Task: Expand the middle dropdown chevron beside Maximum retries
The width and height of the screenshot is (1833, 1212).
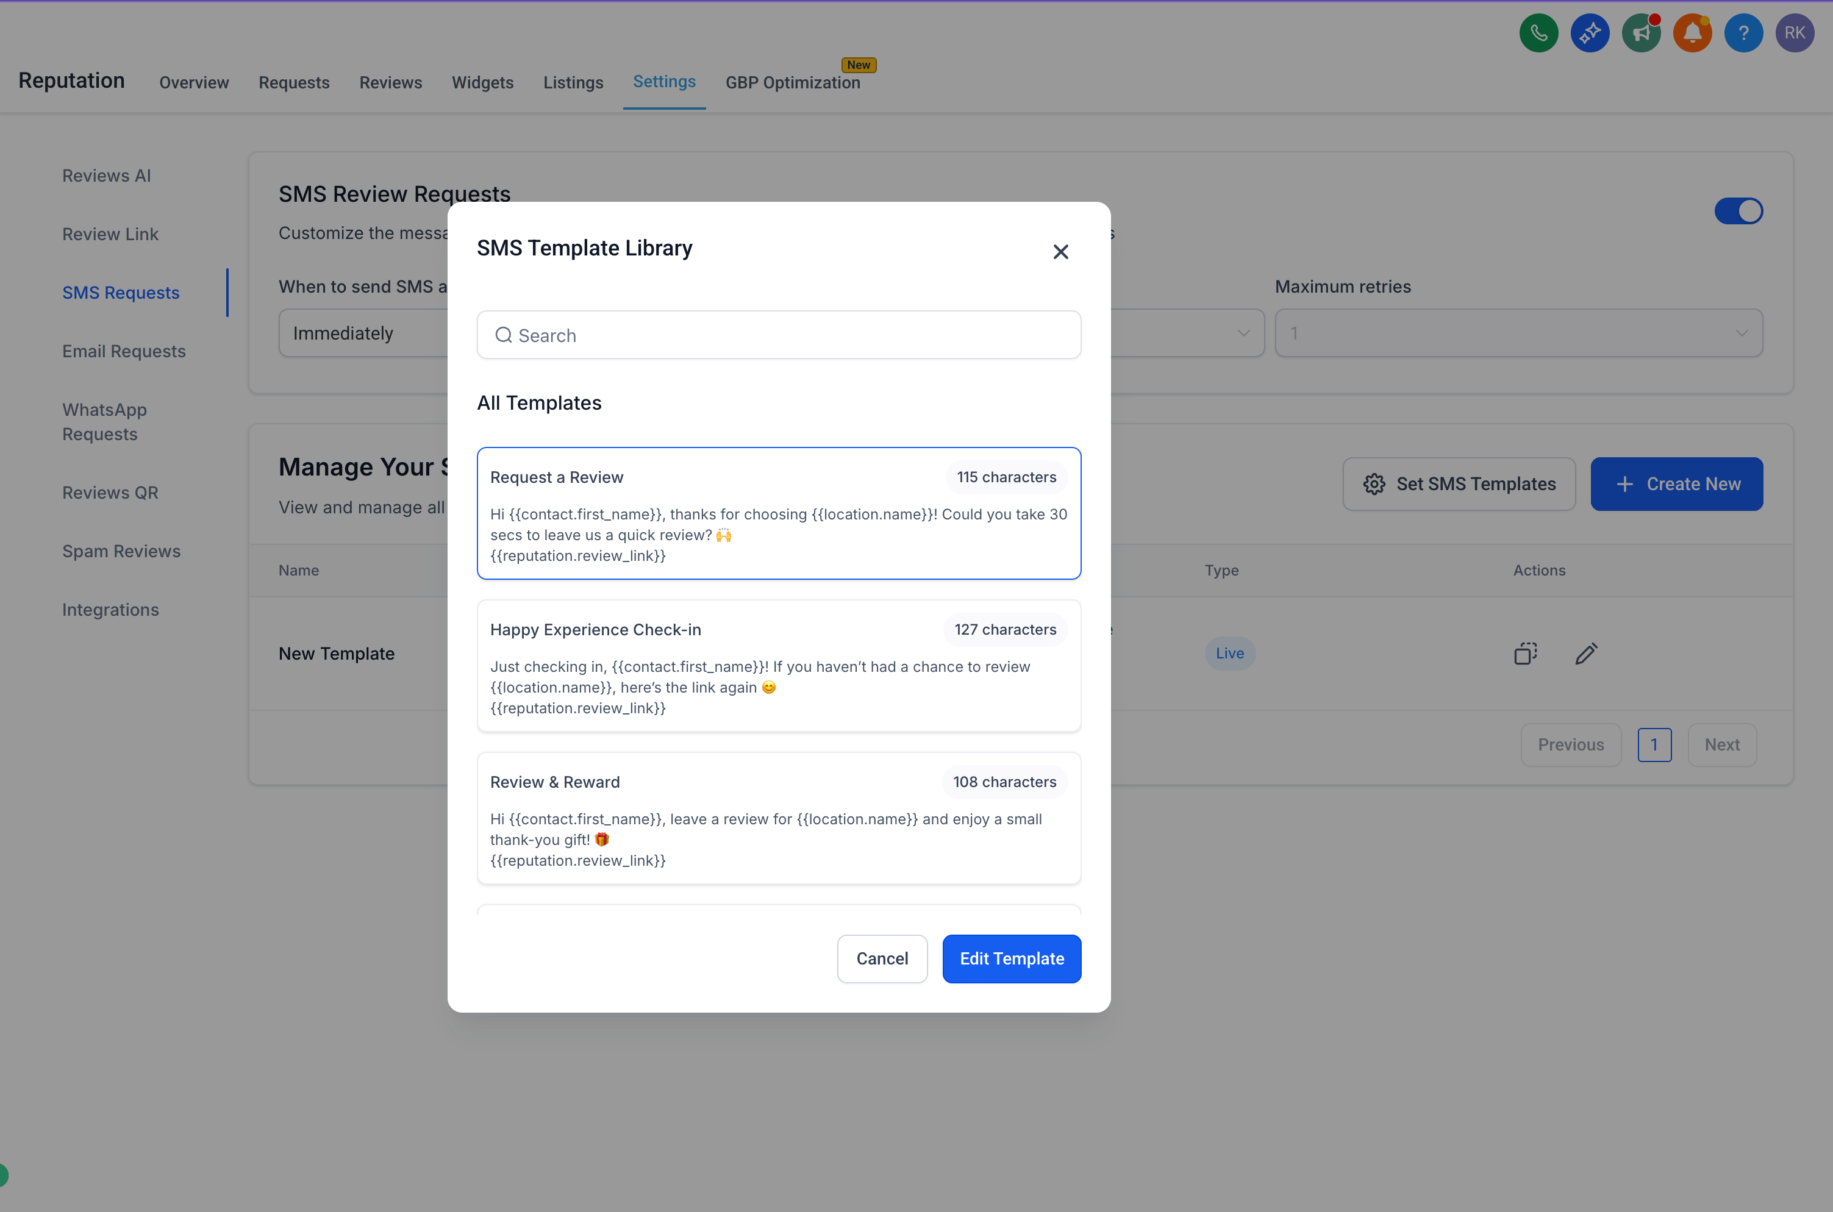Action: (x=1243, y=333)
